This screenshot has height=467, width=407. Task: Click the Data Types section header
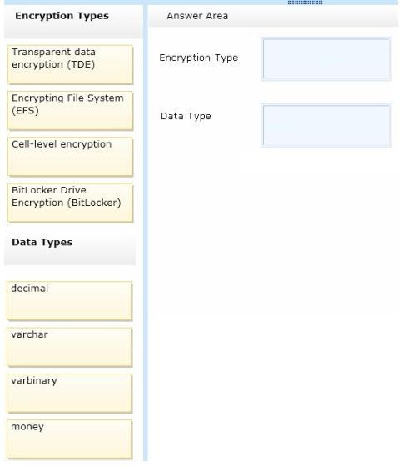42,242
